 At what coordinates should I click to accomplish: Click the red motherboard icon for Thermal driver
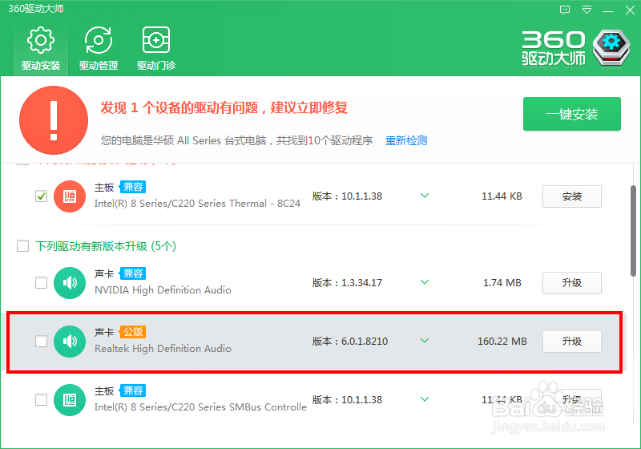pos(70,196)
